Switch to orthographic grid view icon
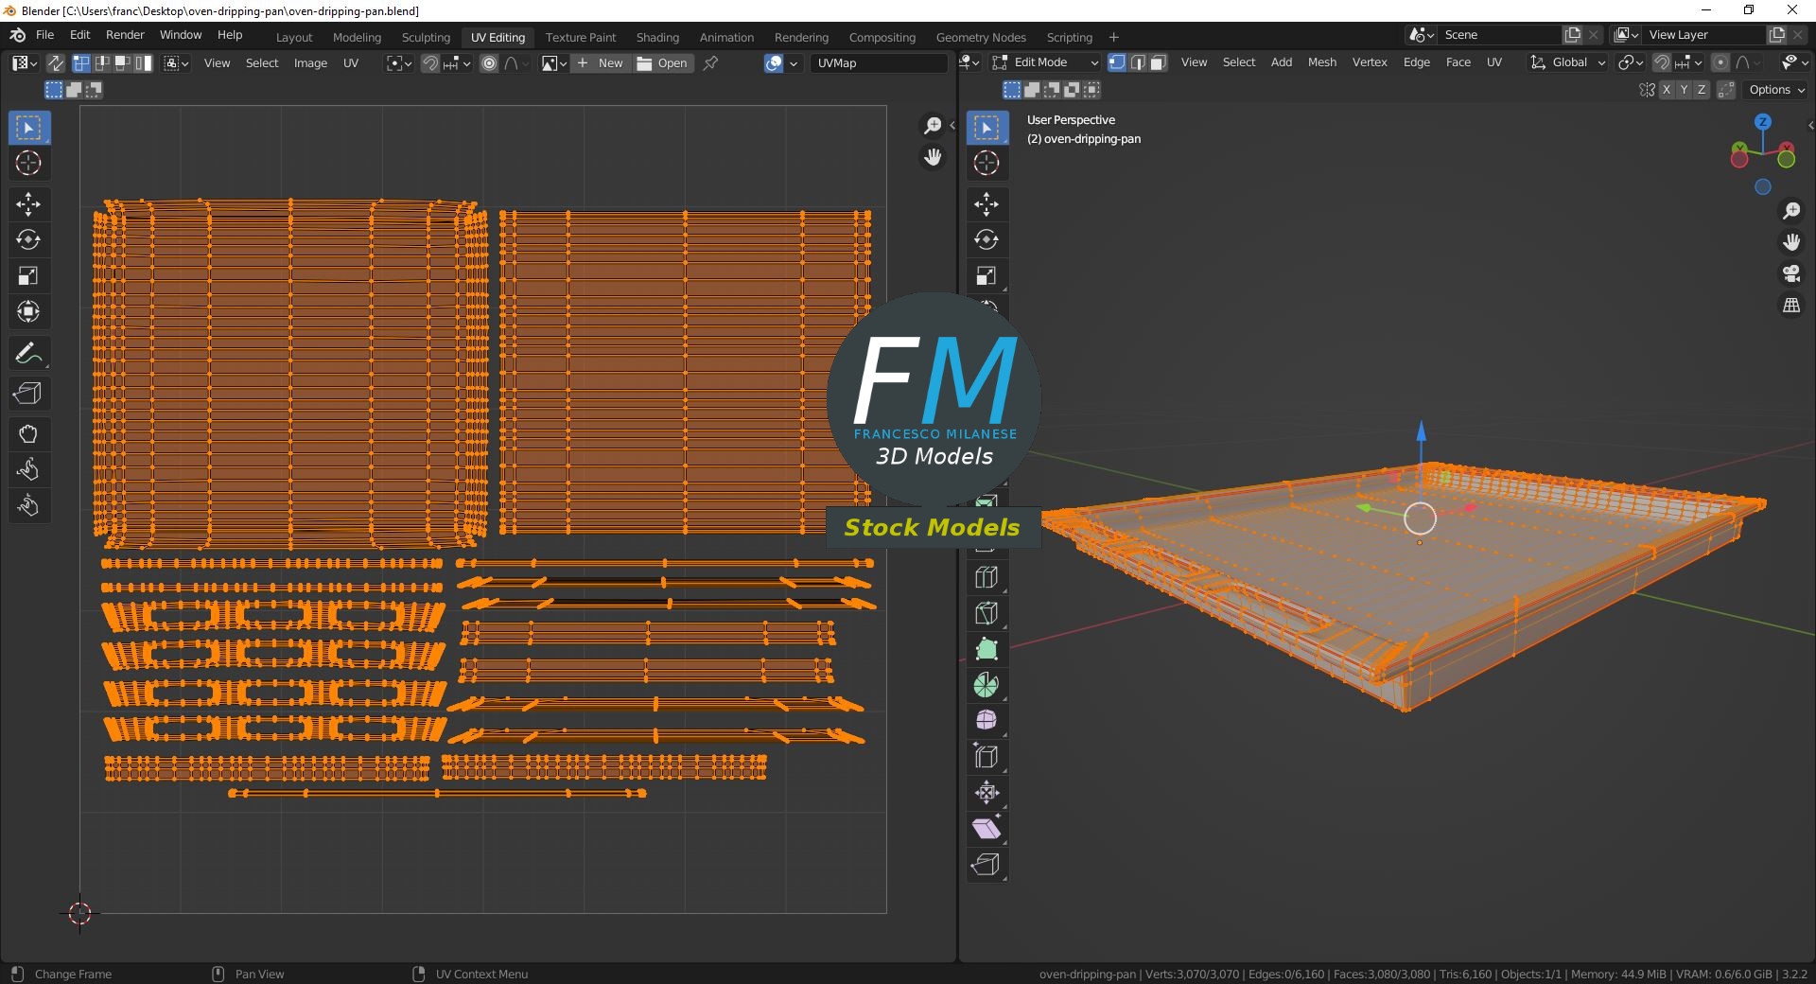This screenshot has width=1816, height=984. pos(1790,306)
